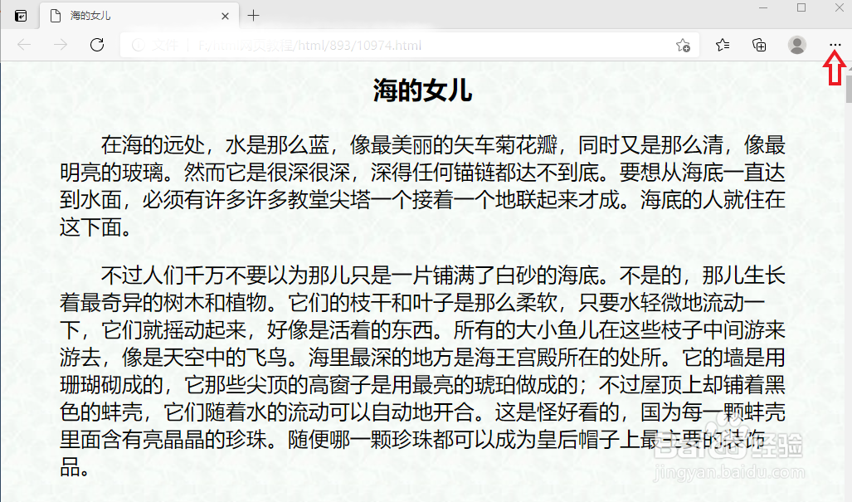The width and height of the screenshot is (852, 502).
Task: Minimize the browser window
Action: pyautogui.click(x=763, y=7)
